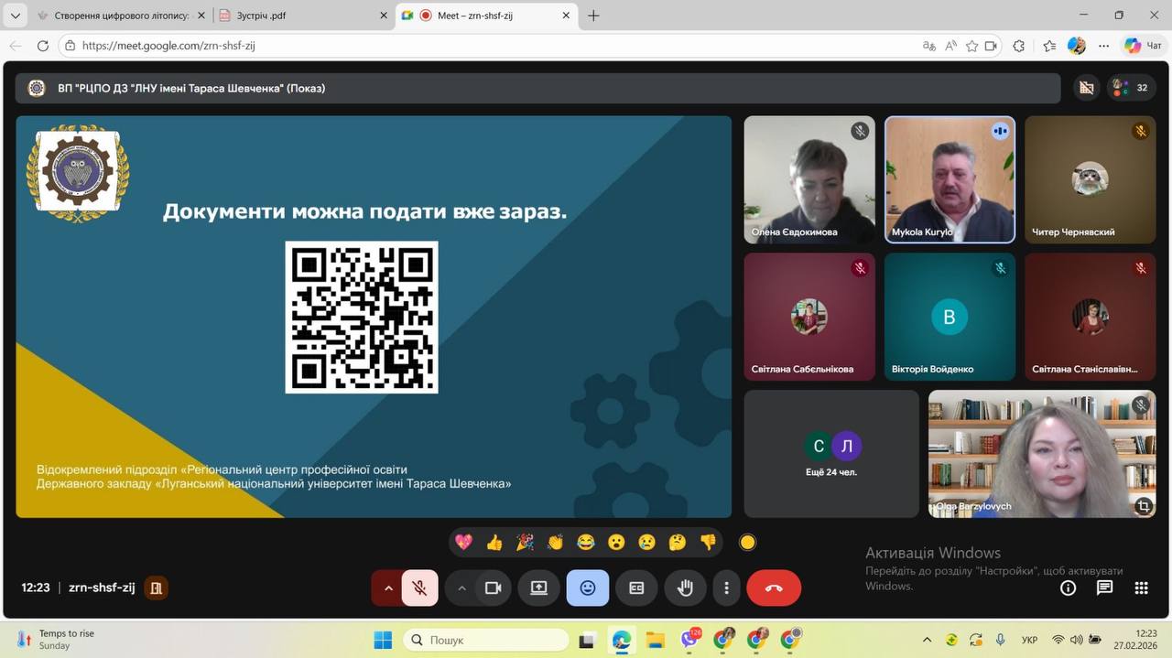This screenshot has width=1172, height=658.
Task: Raise hand in the meeting
Action: coord(685,588)
